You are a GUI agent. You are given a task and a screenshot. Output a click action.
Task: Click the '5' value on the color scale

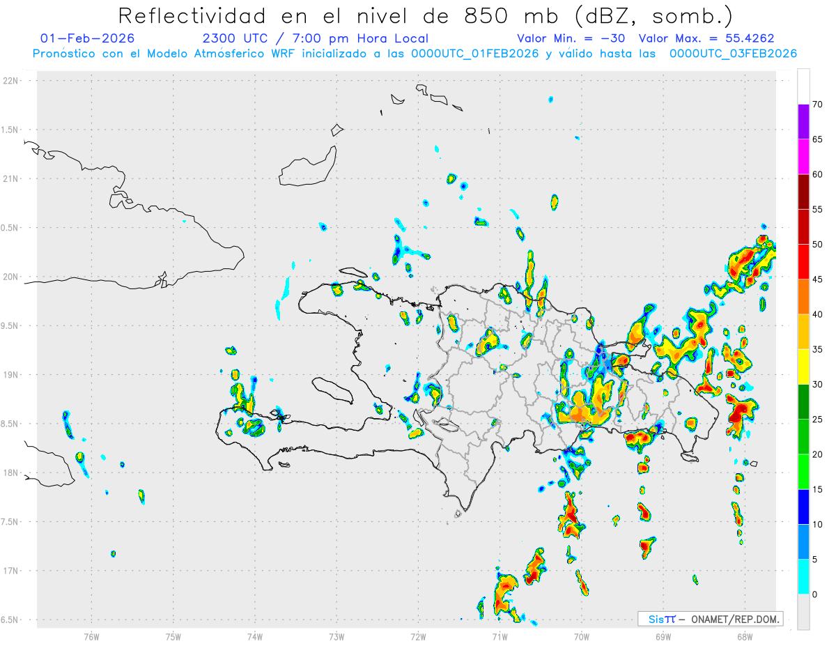click(x=815, y=560)
